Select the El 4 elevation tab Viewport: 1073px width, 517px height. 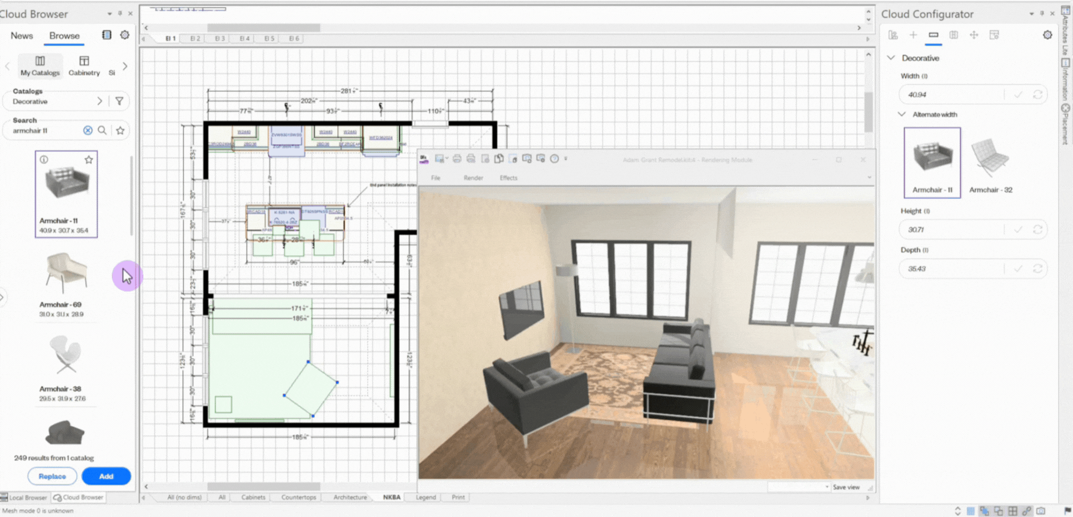[244, 38]
